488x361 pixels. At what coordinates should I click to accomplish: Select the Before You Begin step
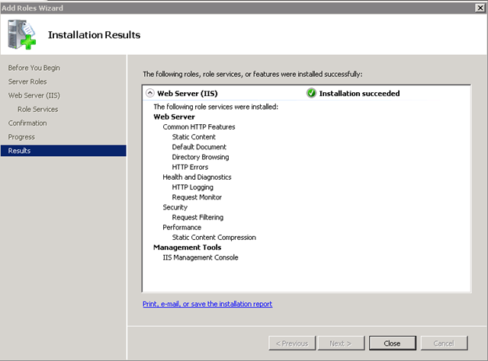coord(34,68)
